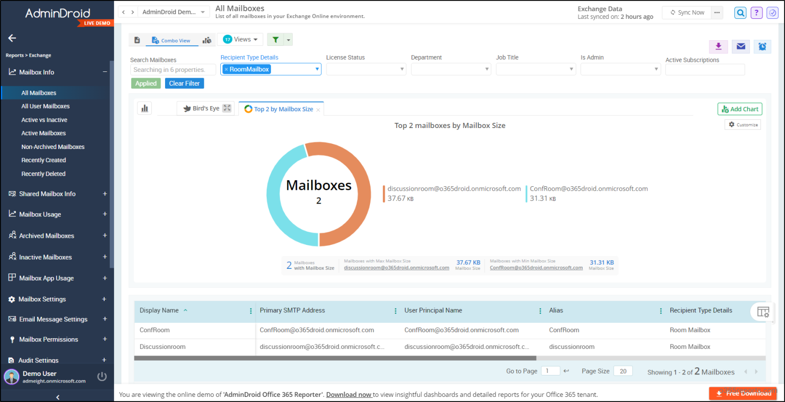Image resolution: width=785 pixels, height=402 pixels.
Task: Open the Download now link
Action: [x=349, y=394]
